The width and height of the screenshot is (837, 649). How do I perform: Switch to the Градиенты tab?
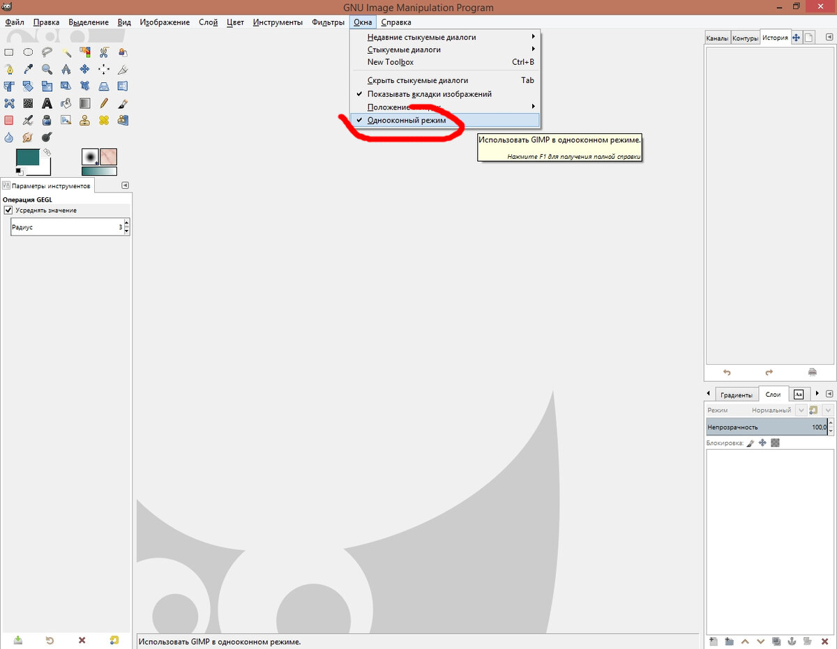tap(737, 395)
